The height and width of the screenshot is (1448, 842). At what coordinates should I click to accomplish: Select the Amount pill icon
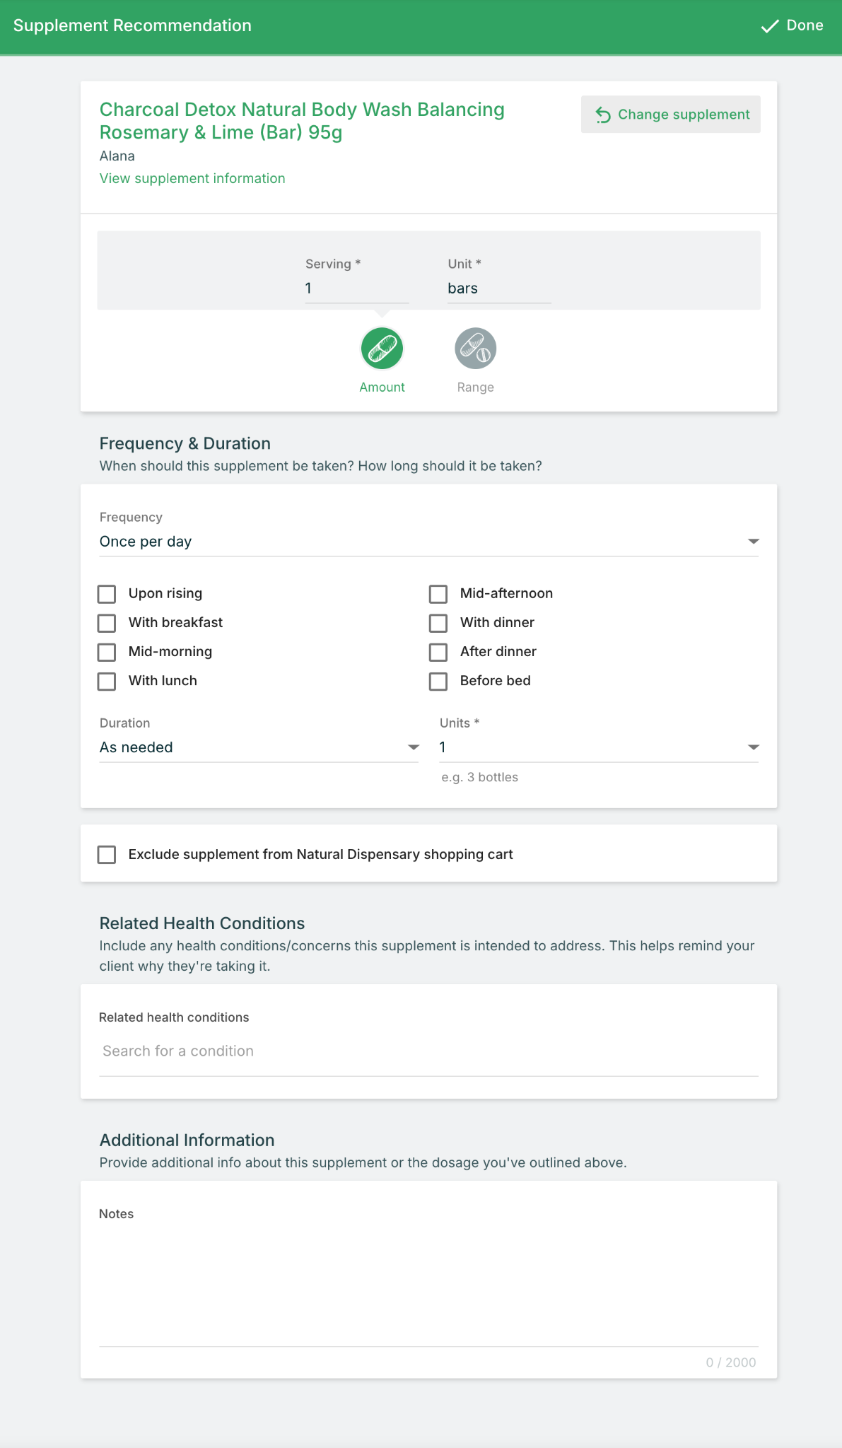tap(382, 349)
